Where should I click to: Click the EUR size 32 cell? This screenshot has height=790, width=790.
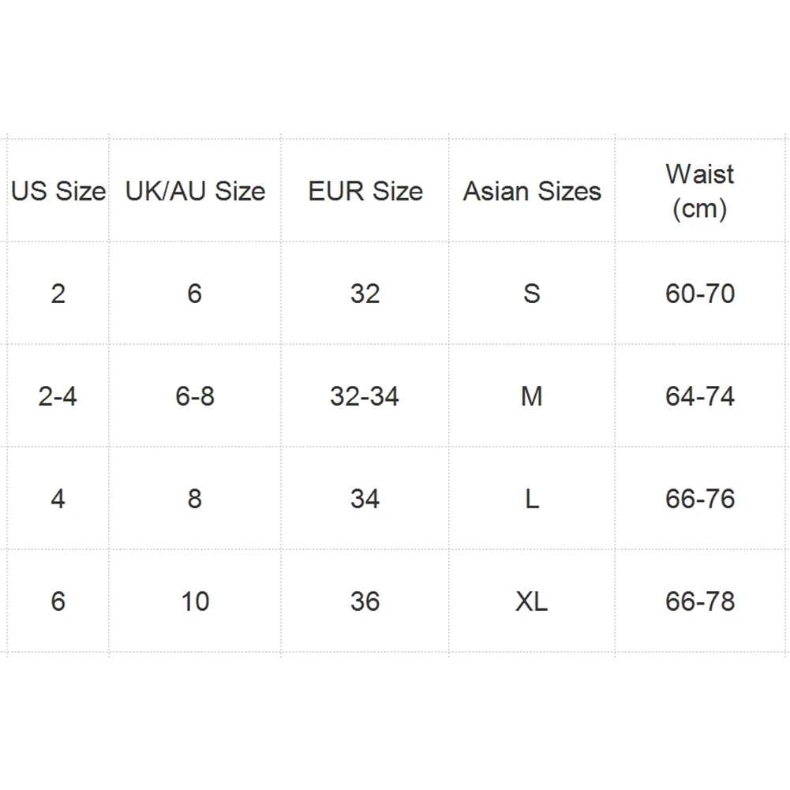tap(365, 294)
